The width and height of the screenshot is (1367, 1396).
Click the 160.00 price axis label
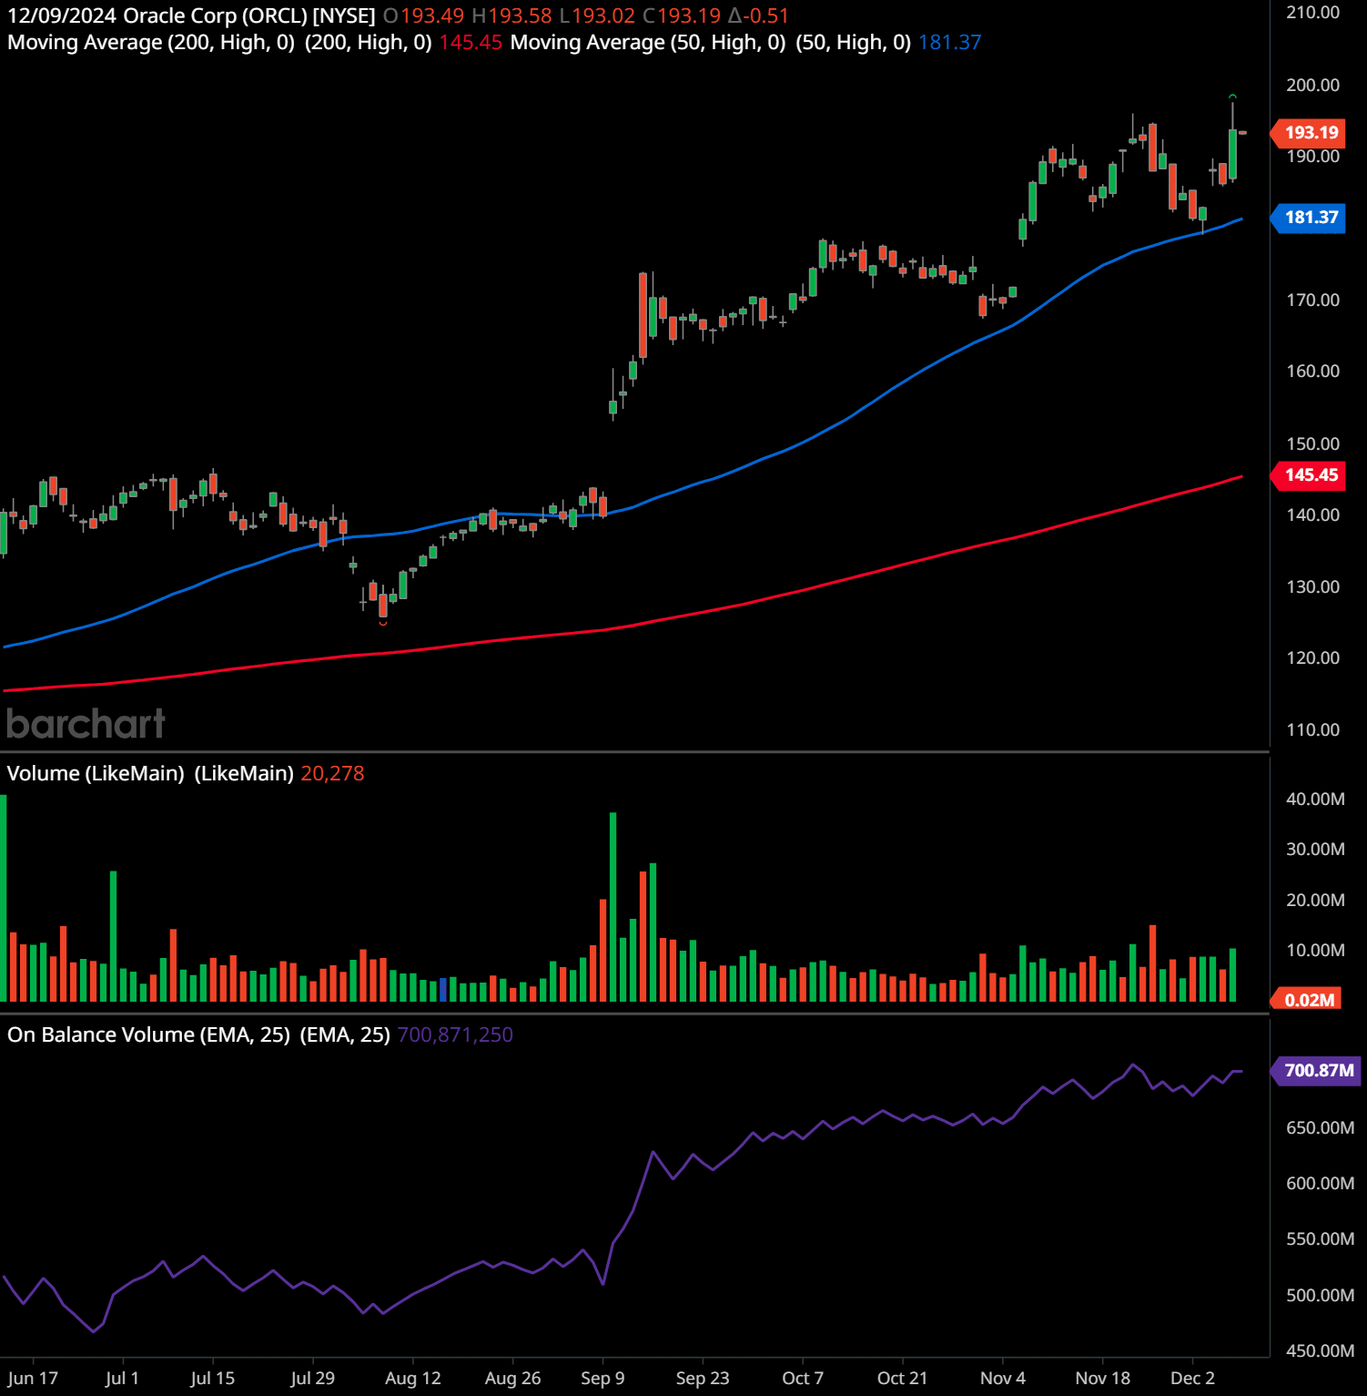[1312, 371]
